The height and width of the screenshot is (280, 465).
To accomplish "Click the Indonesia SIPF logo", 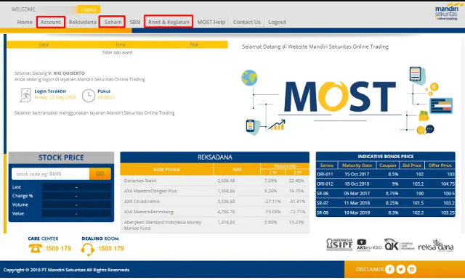I will (x=339, y=244).
